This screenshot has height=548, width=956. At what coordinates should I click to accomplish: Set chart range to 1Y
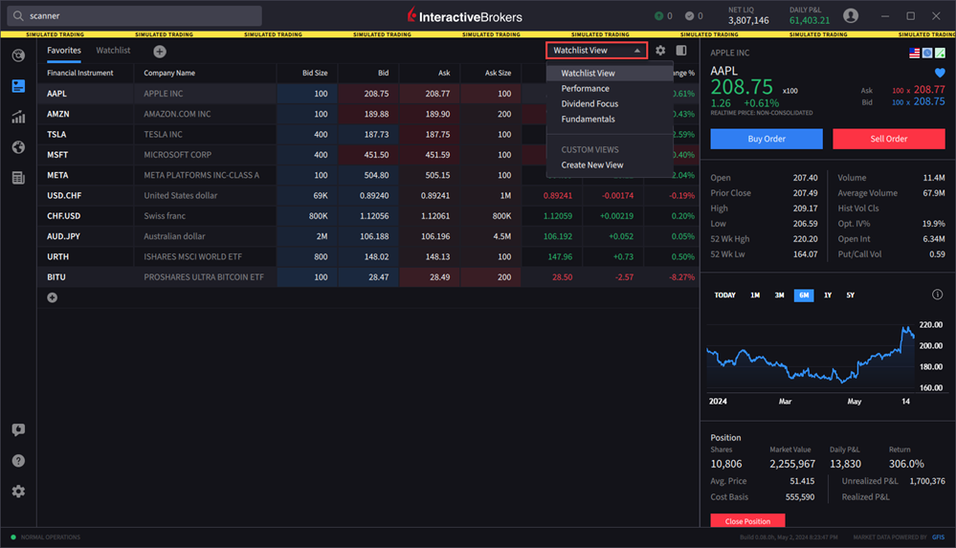pos(828,296)
